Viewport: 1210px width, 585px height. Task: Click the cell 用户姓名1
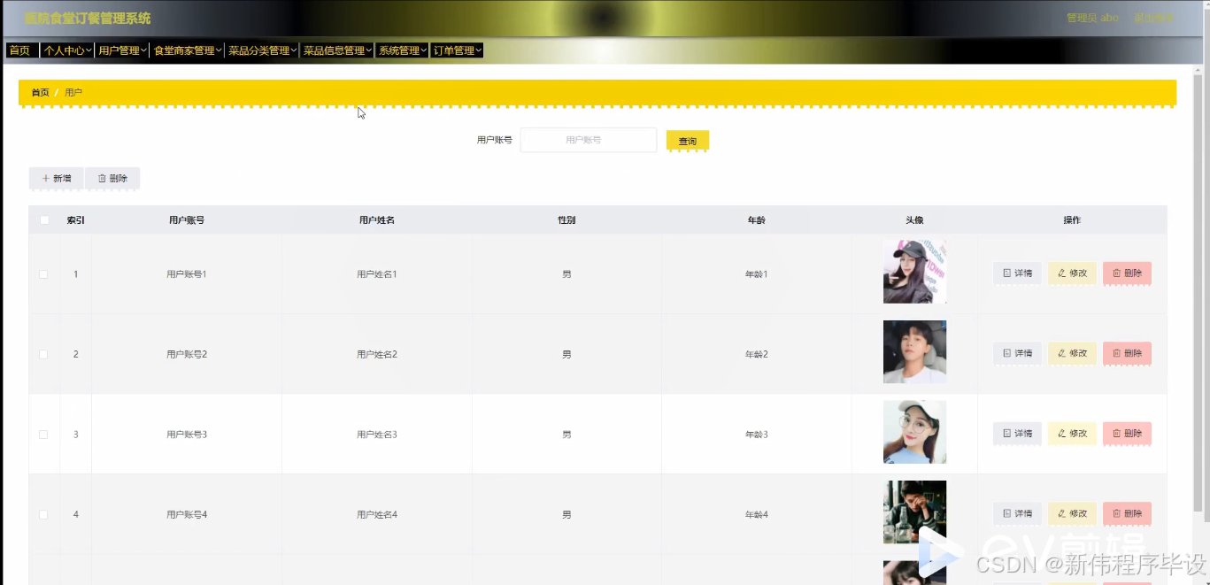click(377, 274)
